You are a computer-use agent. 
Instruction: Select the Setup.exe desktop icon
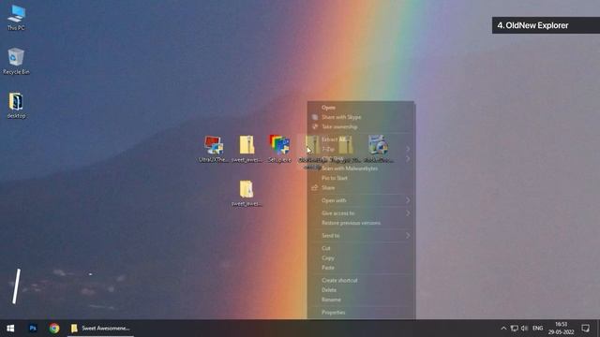(x=279, y=149)
